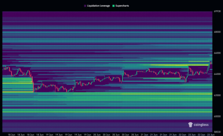
Task: Open the coinglass watermark text link
Action: coord(201,125)
